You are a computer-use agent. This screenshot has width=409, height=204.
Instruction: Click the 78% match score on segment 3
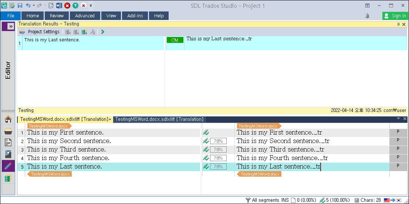(218, 150)
